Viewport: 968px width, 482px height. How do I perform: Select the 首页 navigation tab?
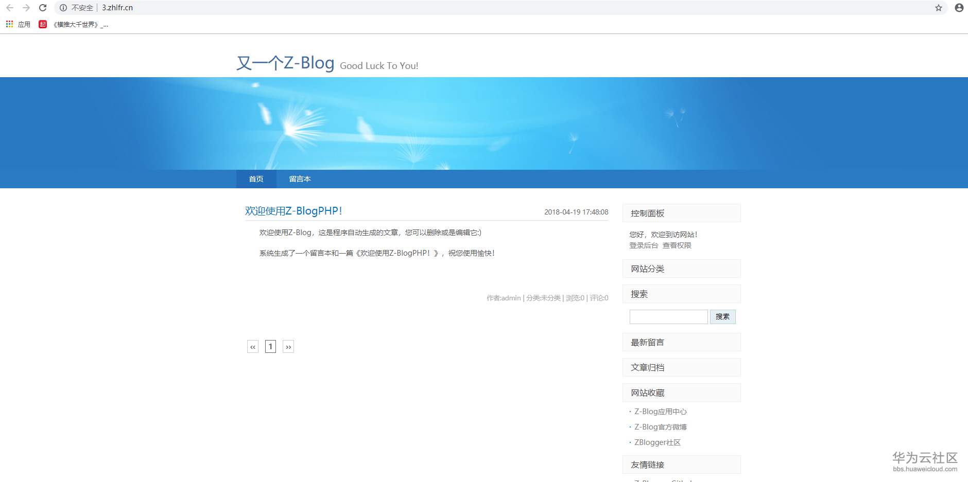(256, 179)
